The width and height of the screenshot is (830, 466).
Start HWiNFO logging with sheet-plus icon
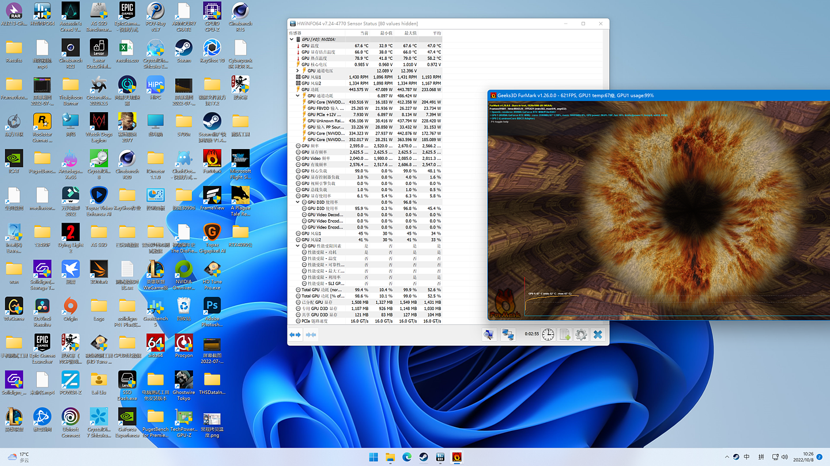[x=565, y=334]
